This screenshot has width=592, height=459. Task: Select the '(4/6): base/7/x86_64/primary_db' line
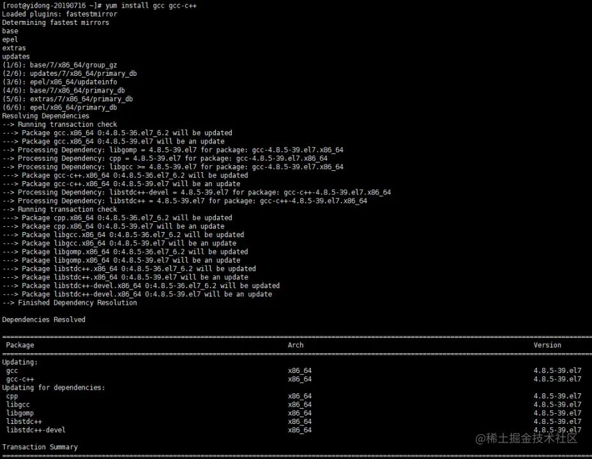click(x=63, y=91)
